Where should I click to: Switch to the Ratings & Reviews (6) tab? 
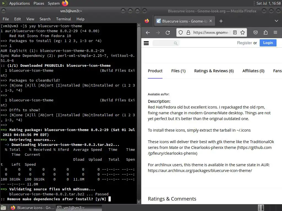click(x=214, y=71)
